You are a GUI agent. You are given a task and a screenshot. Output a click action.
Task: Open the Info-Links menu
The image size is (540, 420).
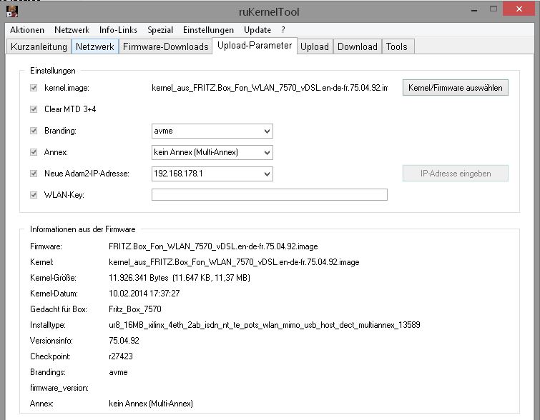118,30
